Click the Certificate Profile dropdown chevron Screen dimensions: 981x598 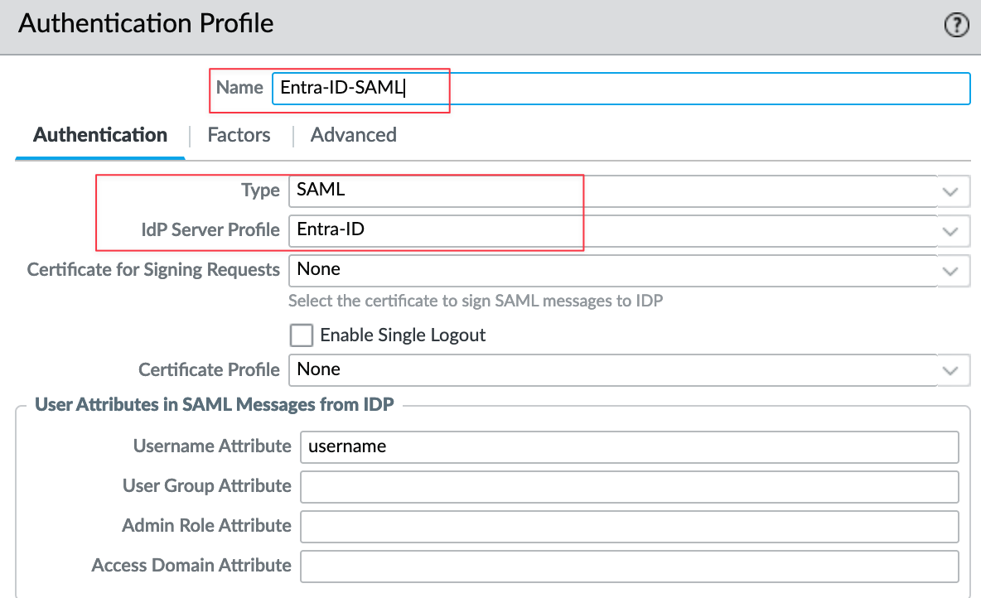click(950, 369)
